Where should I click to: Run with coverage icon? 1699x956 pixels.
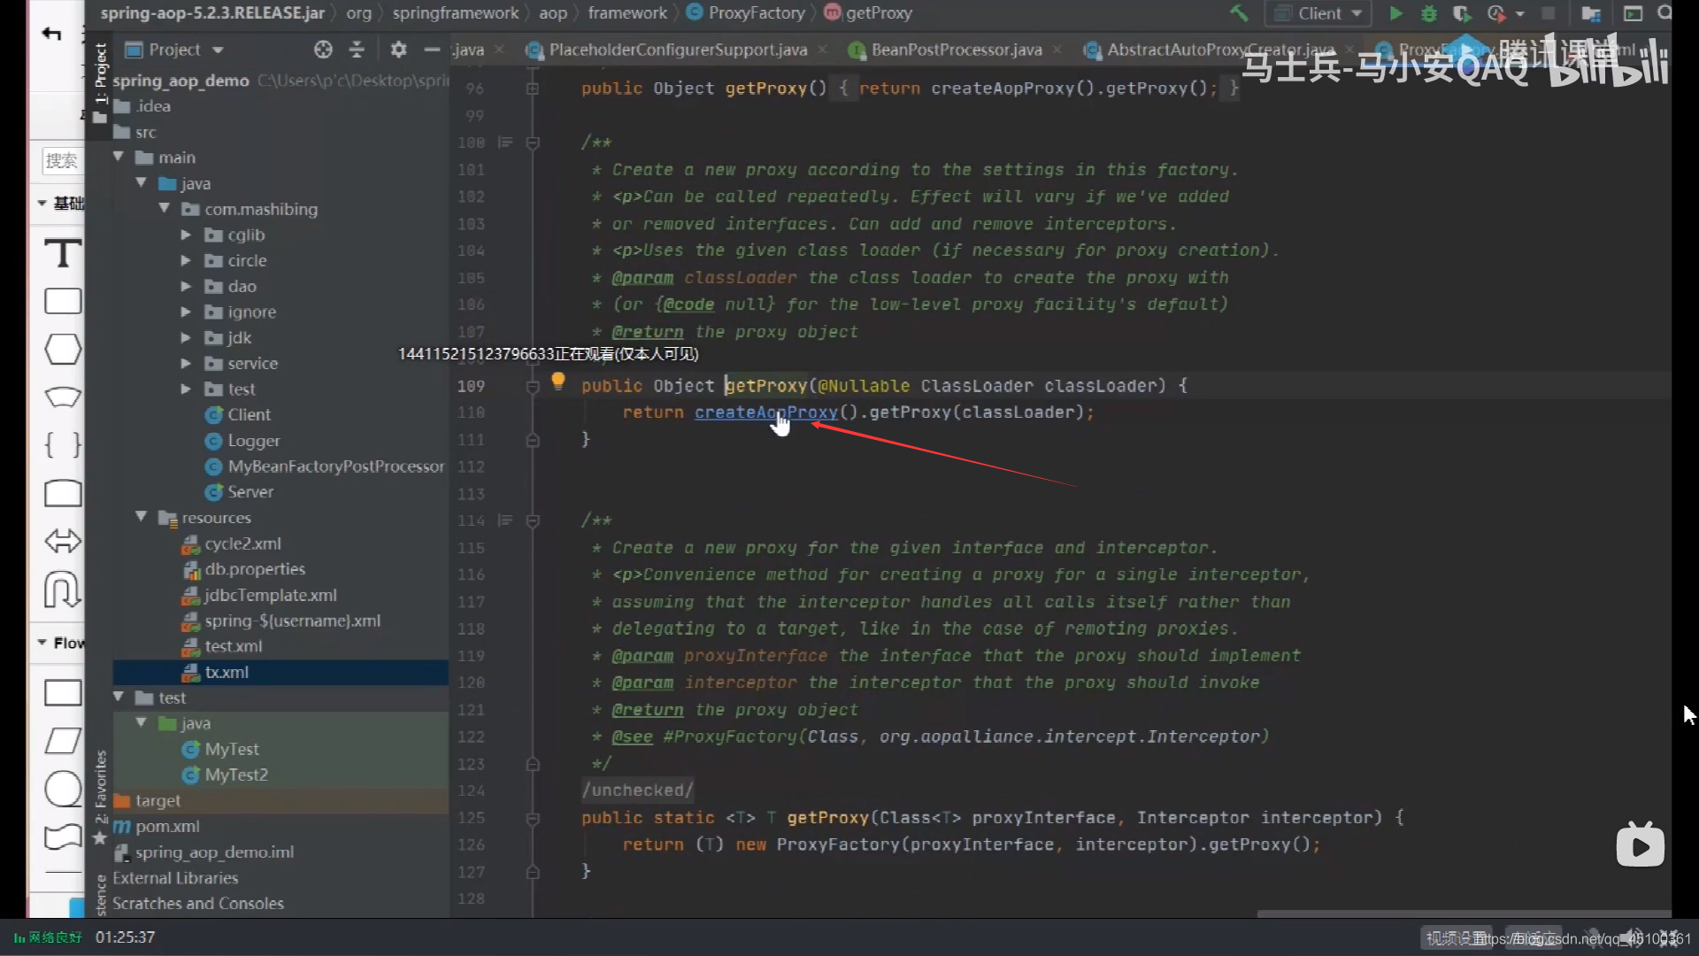[1461, 13]
